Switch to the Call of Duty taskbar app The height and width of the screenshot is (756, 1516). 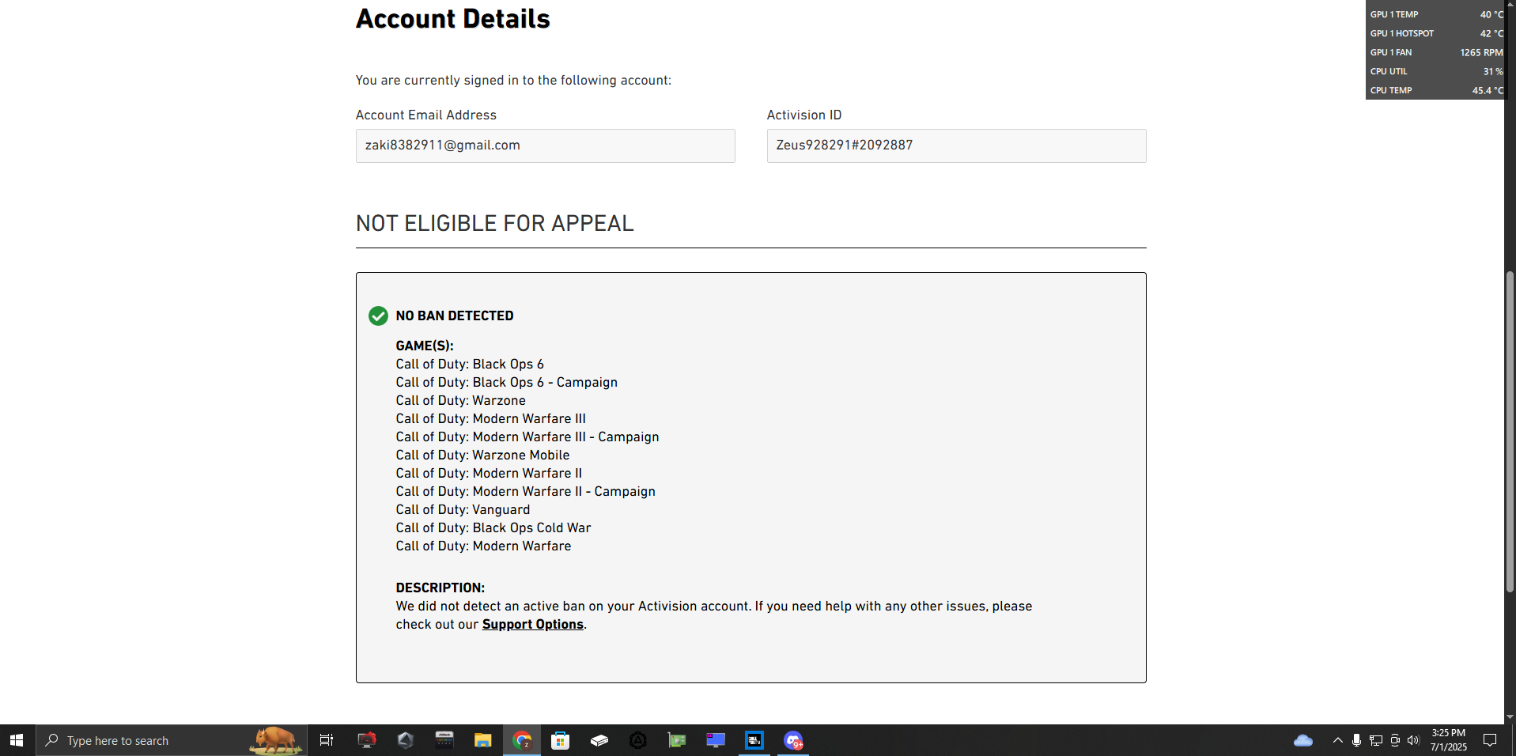[754, 740]
